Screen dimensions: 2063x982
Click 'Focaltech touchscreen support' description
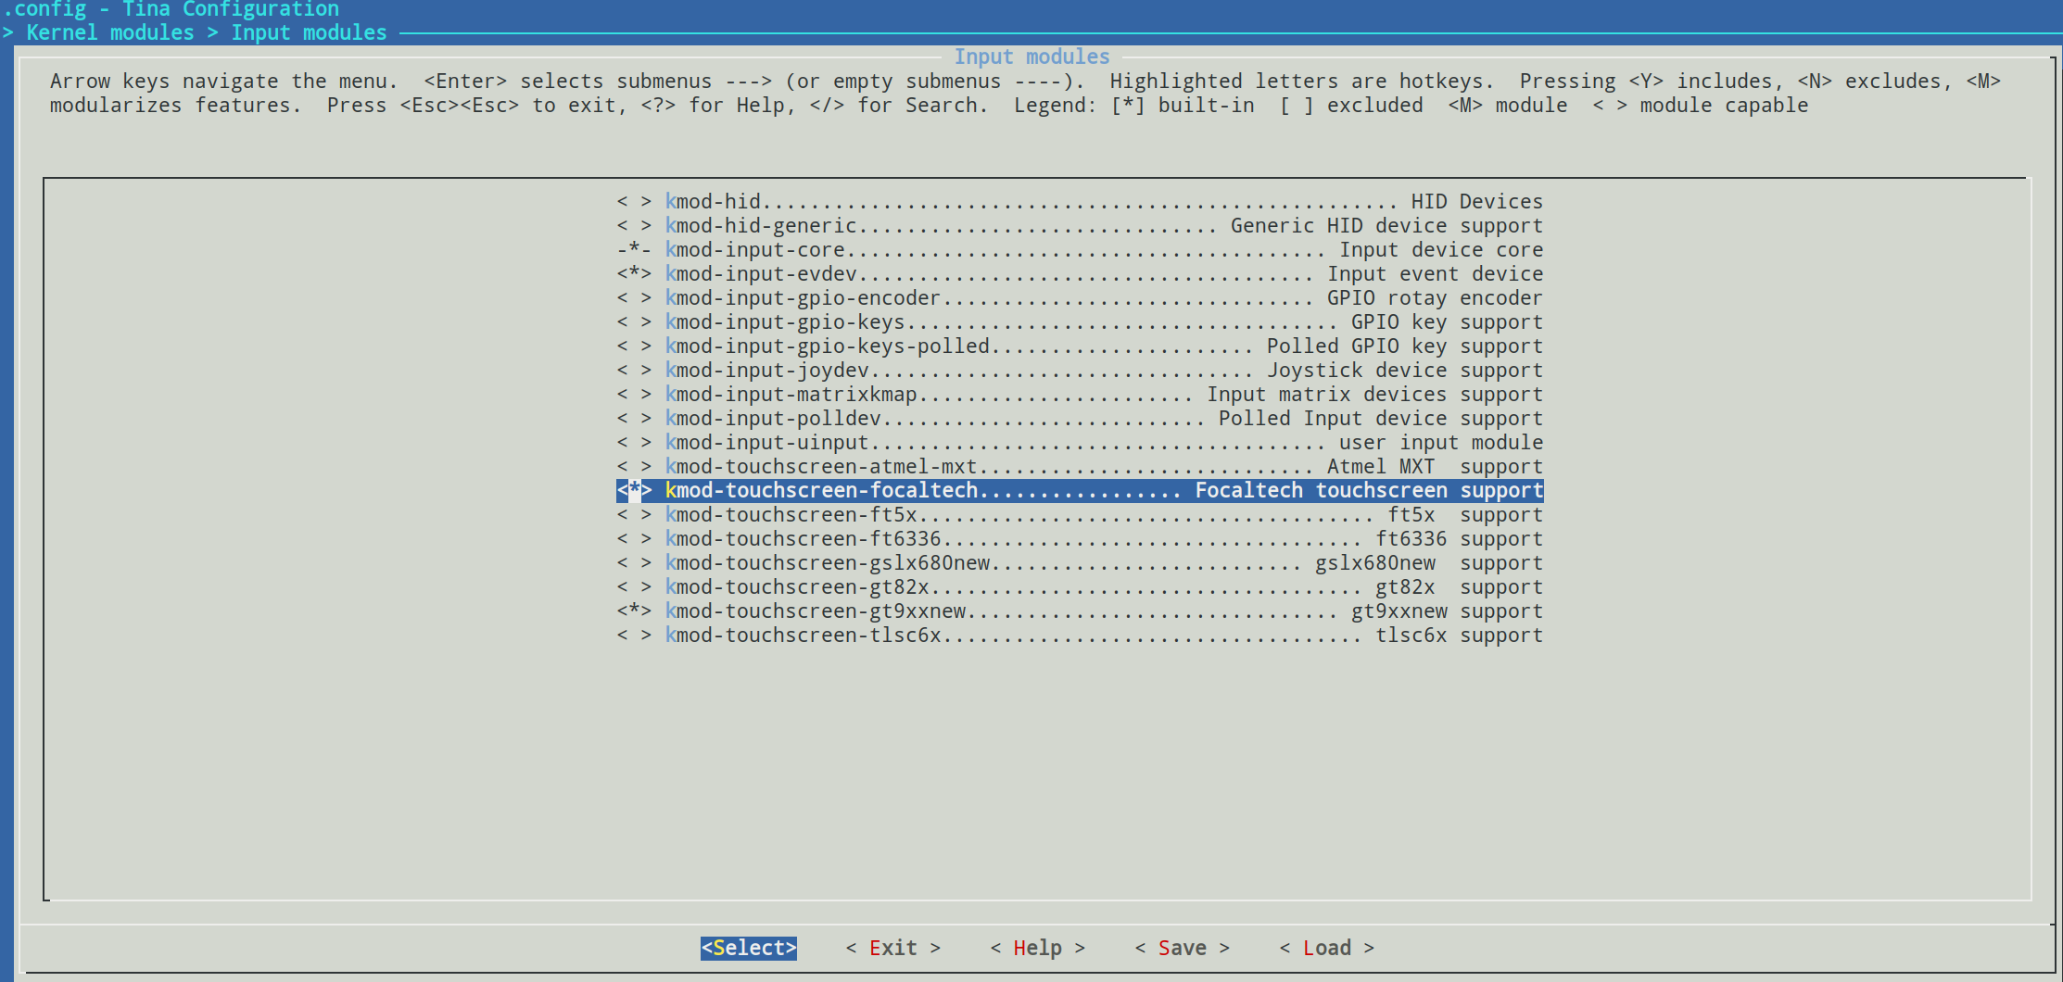(x=1369, y=491)
